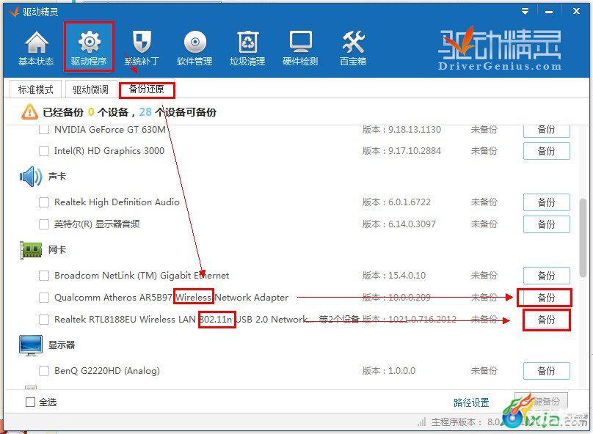Click 备份 button for Intel HD Graphics 3000
This screenshot has width=593, height=434.
click(x=547, y=151)
